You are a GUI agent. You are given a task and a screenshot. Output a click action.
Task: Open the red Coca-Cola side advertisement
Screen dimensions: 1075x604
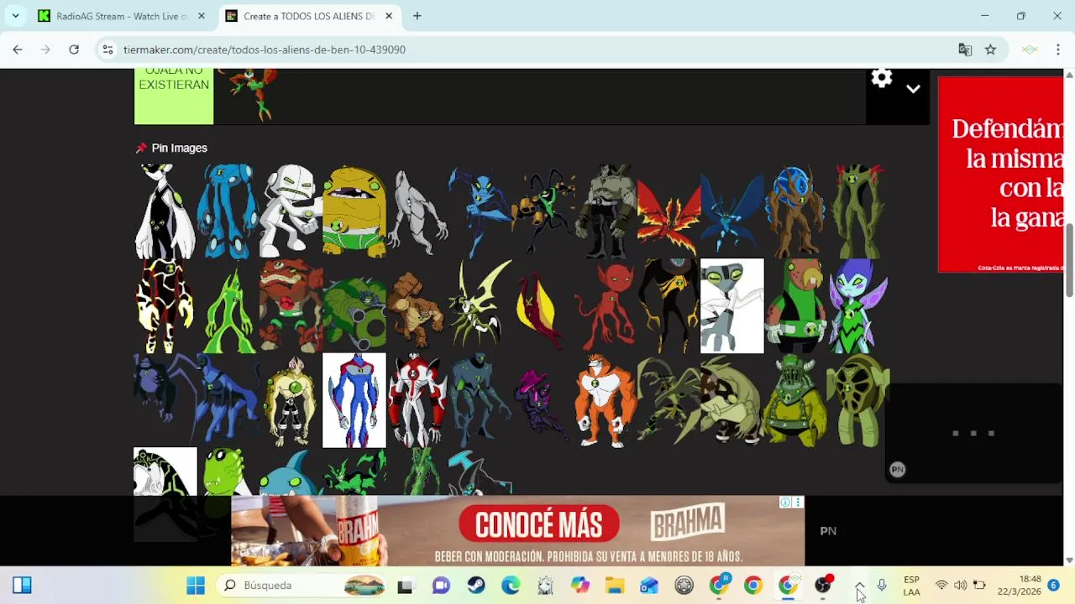[1000, 174]
